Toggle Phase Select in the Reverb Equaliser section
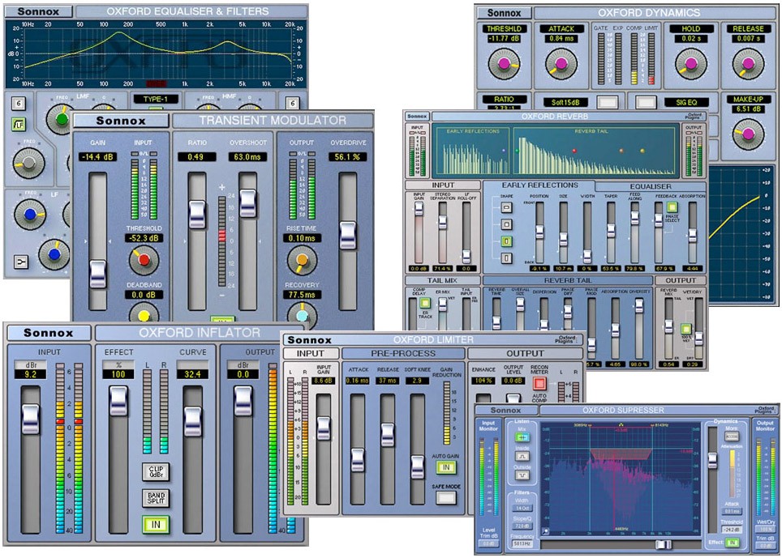Screen dimensions: 782x558 click(x=672, y=207)
